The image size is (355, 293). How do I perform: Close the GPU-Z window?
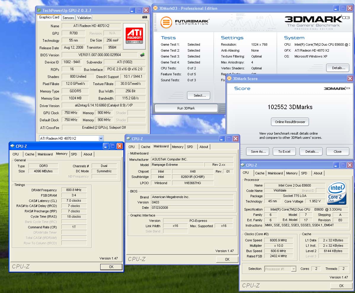146,10
